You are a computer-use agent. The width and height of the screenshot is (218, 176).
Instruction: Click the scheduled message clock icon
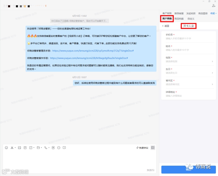[x=64, y=148]
